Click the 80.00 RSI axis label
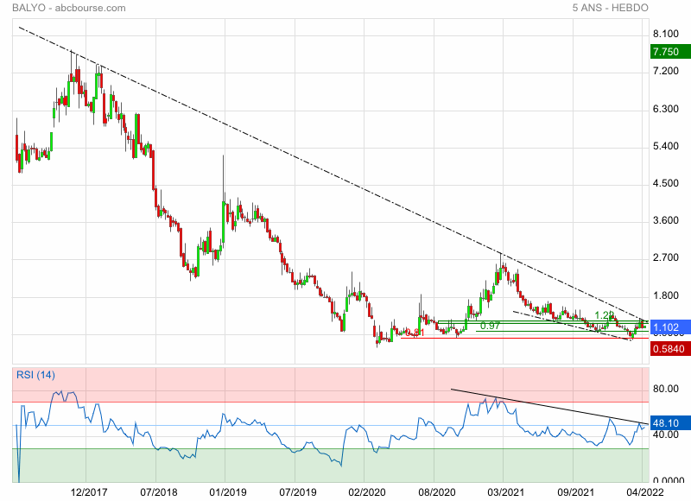 (x=666, y=389)
